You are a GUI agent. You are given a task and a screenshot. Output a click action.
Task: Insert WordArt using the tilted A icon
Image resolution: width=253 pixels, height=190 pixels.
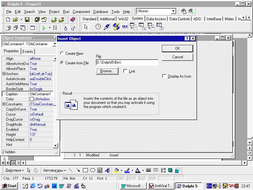click(x=107, y=170)
